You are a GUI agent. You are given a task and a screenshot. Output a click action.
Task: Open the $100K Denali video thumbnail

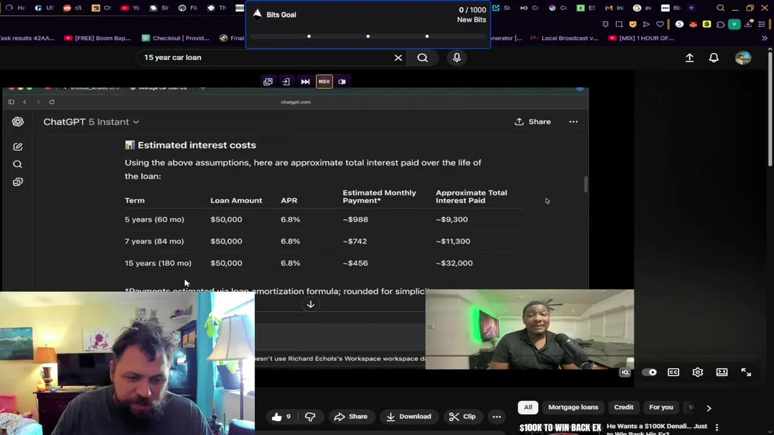[561, 428]
